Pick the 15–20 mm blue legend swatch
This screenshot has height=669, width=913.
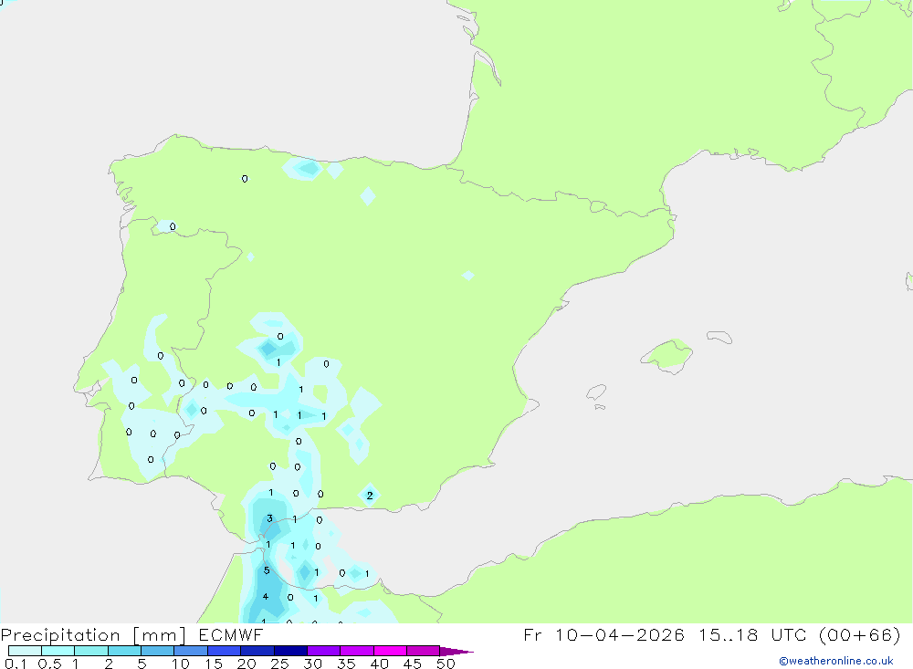pyautogui.click(x=225, y=651)
